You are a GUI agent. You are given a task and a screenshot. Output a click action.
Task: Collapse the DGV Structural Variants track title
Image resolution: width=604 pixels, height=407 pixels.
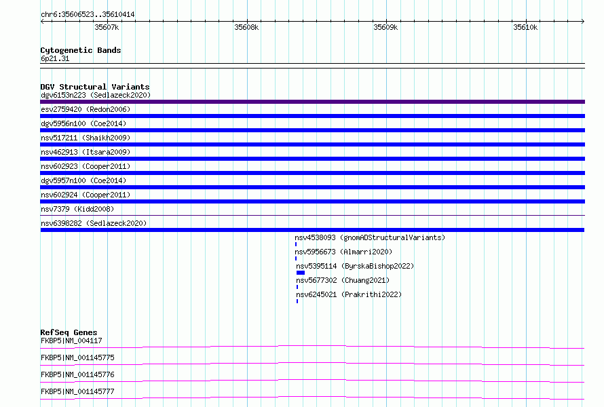pyautogui.click(x=95, y=87)
